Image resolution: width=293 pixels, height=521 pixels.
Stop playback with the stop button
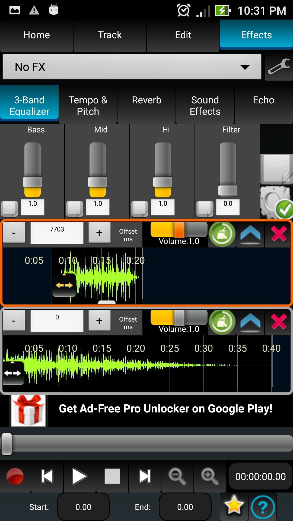tap(112, 476)
